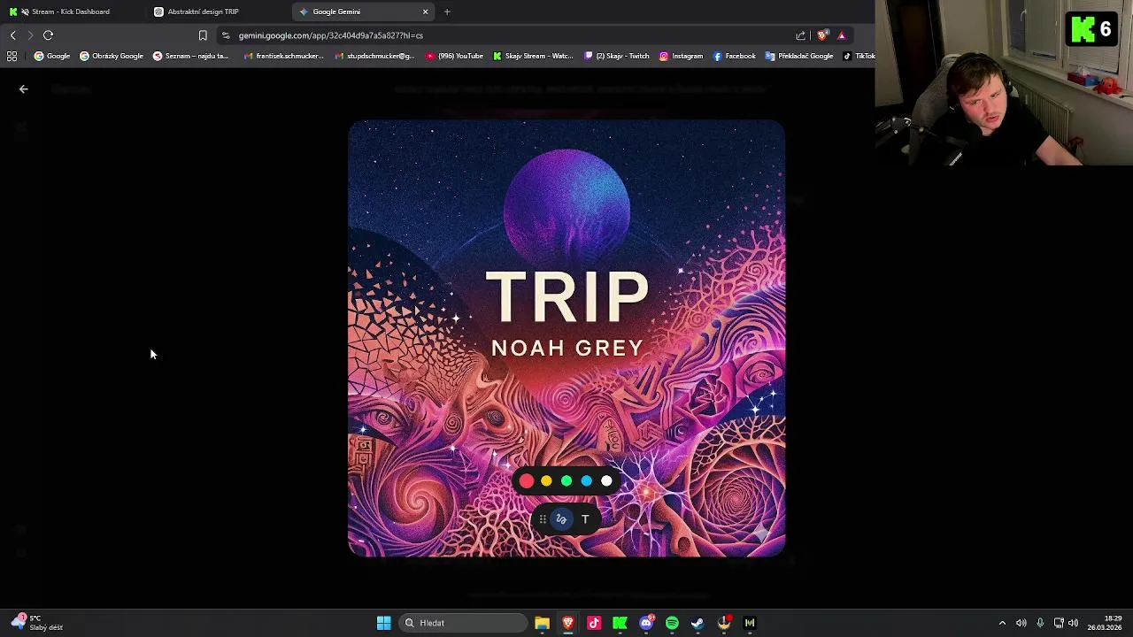Viewport: 1133px width, 637px height.
Task: Open Skajv Stream Kick bookmark
Action: [534, 56]
